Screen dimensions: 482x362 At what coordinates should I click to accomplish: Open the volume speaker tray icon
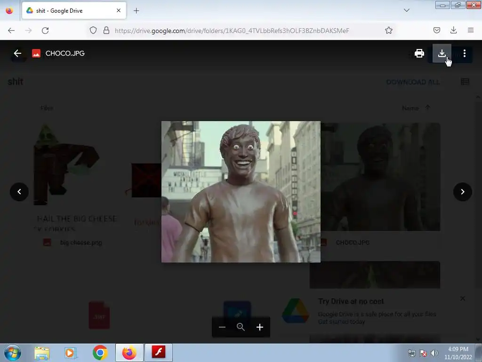(434, 353)
